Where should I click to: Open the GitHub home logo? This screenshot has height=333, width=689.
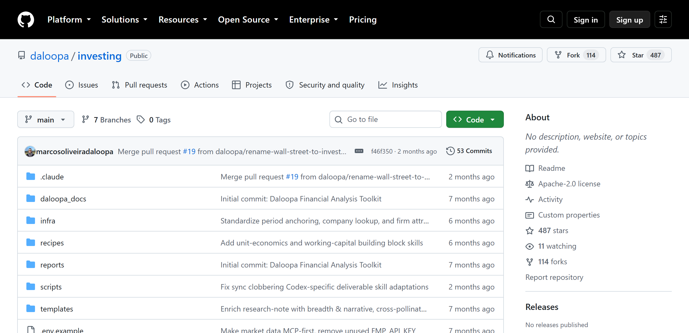coord(26,19)
